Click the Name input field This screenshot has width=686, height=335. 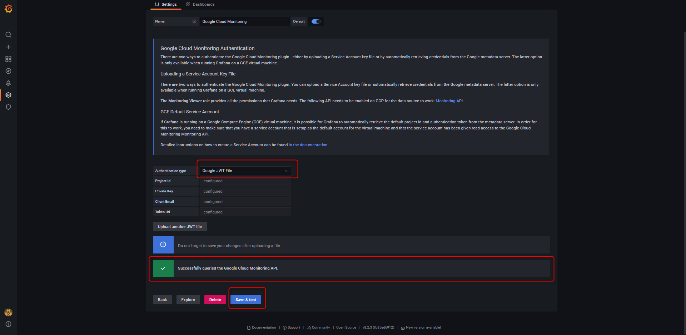click(245, 21)
